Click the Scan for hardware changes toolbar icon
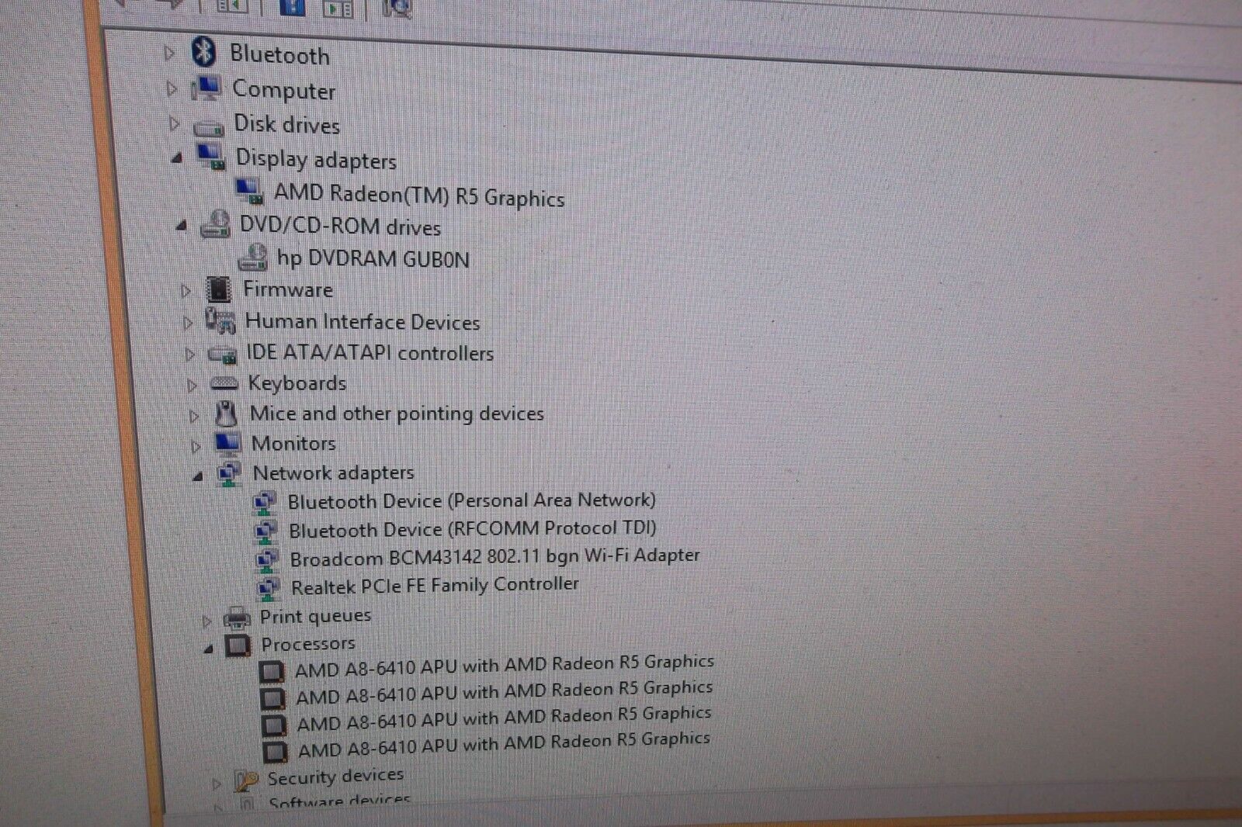 tap(397, 9)
